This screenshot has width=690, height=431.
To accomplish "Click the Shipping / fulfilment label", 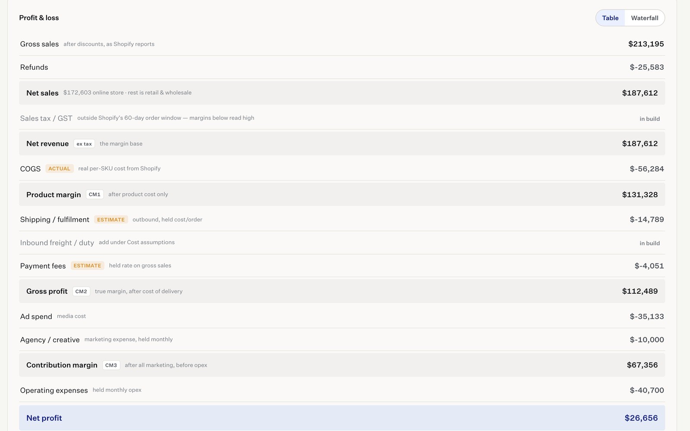I will click(55, 220).
